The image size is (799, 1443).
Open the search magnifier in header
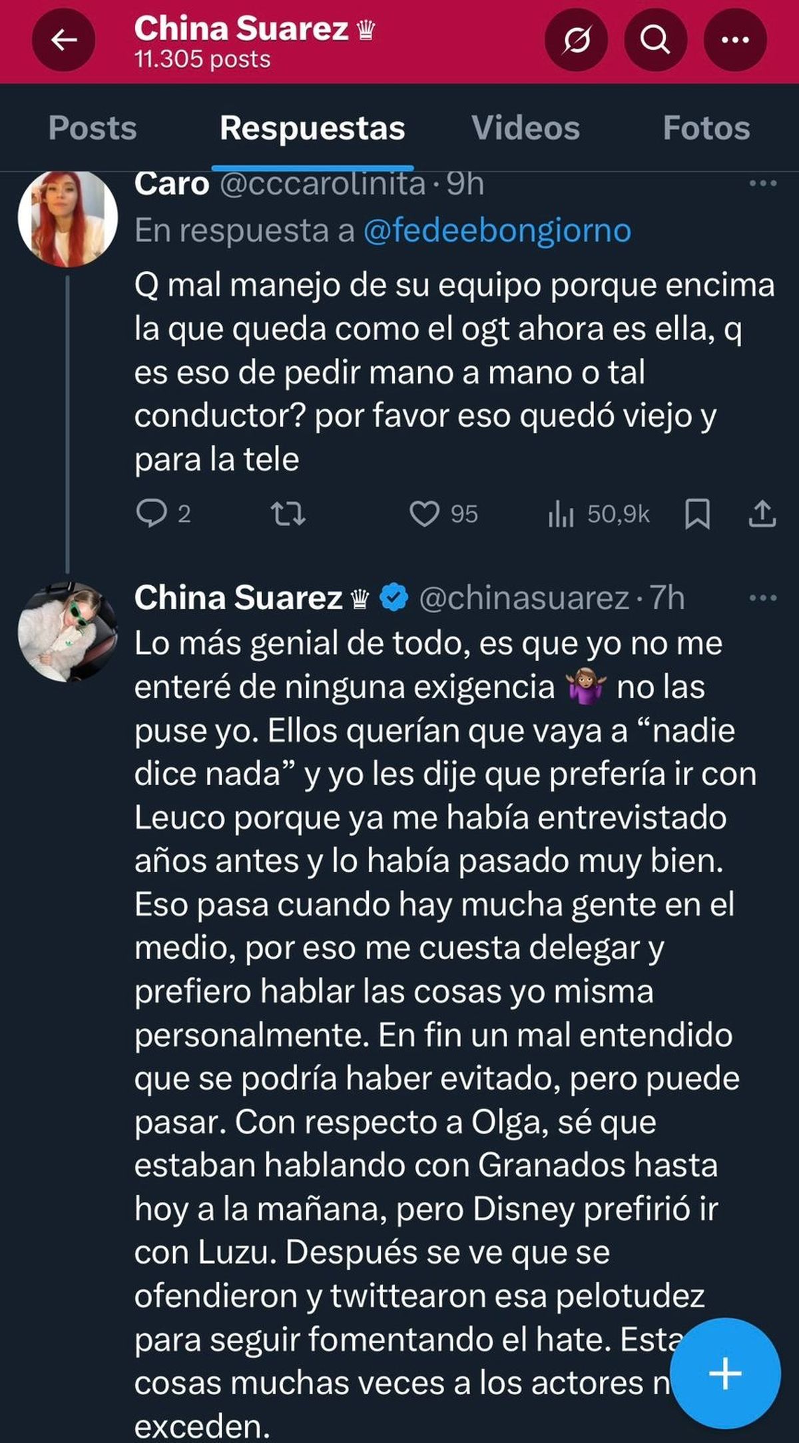click(x=655, y=41)
